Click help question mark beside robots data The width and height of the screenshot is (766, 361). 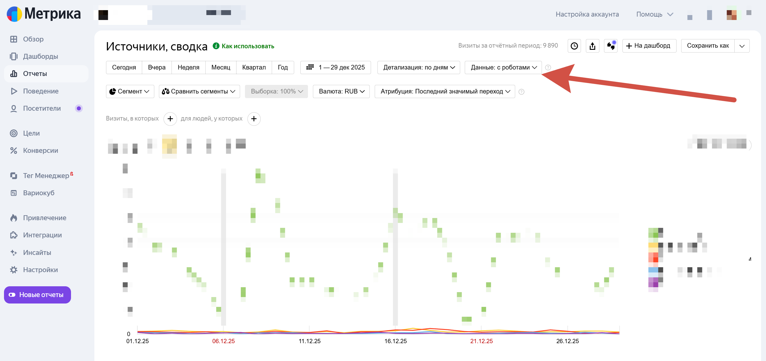coord(548,67)
